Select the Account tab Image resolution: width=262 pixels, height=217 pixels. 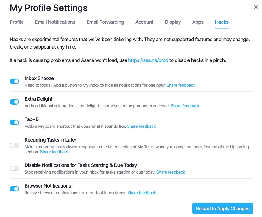[x=145, y=22]
